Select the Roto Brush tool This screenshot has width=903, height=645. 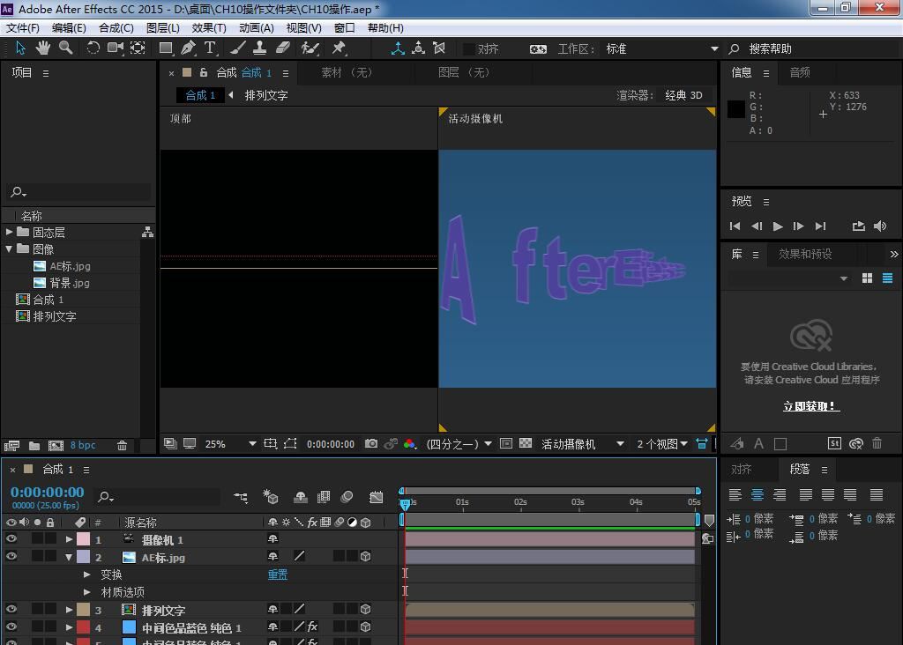pos(310,48)
